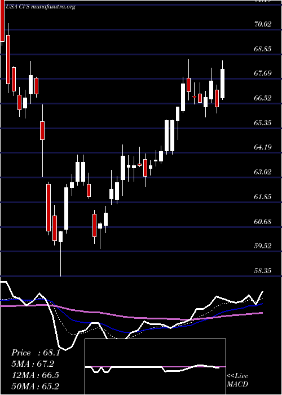Viewport: 282px width, 395px height.
Task: Click the 'Price : 68.1' readout
Action: pyautogui.click(x=36, y=353)
